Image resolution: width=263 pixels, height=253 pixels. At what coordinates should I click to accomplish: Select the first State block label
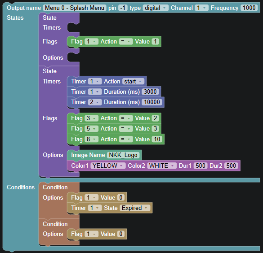click(49, 18)
